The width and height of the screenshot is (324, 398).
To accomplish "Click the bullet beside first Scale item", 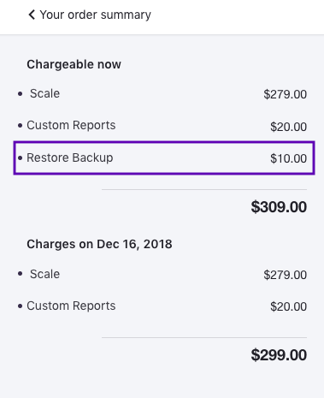I will pyautogui.click(x=20, y=93).
